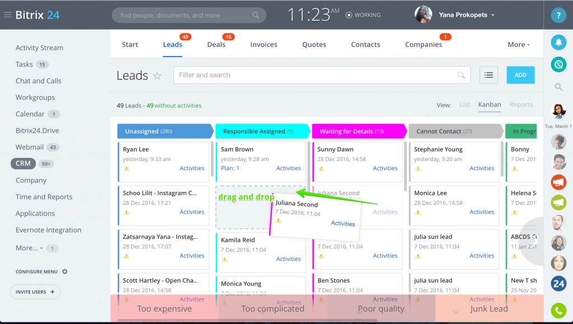Open the notifications bell
The height and width of the screenshot is (324, 573).
558,43
